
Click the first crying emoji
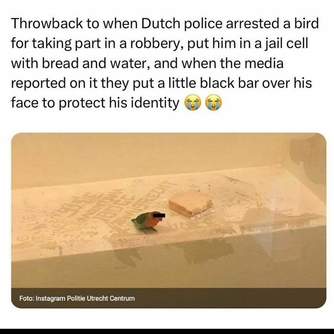pyautogui.click(x=193, y=103)
